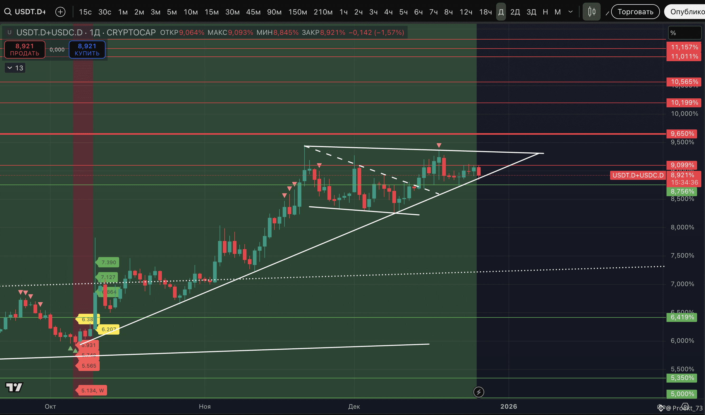Click the red triangle marker above candle high

[439, 145]
